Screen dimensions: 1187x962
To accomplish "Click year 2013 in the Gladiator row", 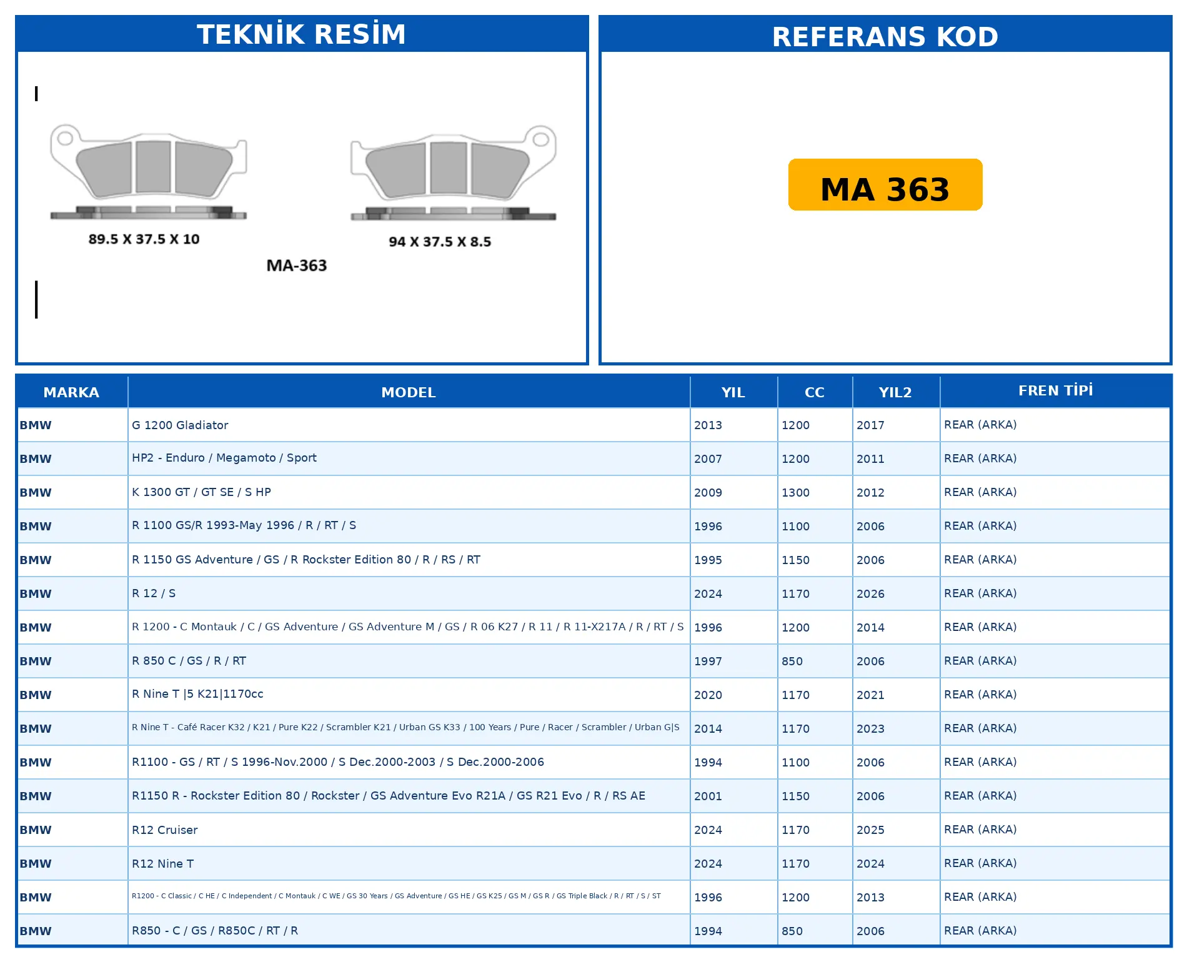I will 708,425.
